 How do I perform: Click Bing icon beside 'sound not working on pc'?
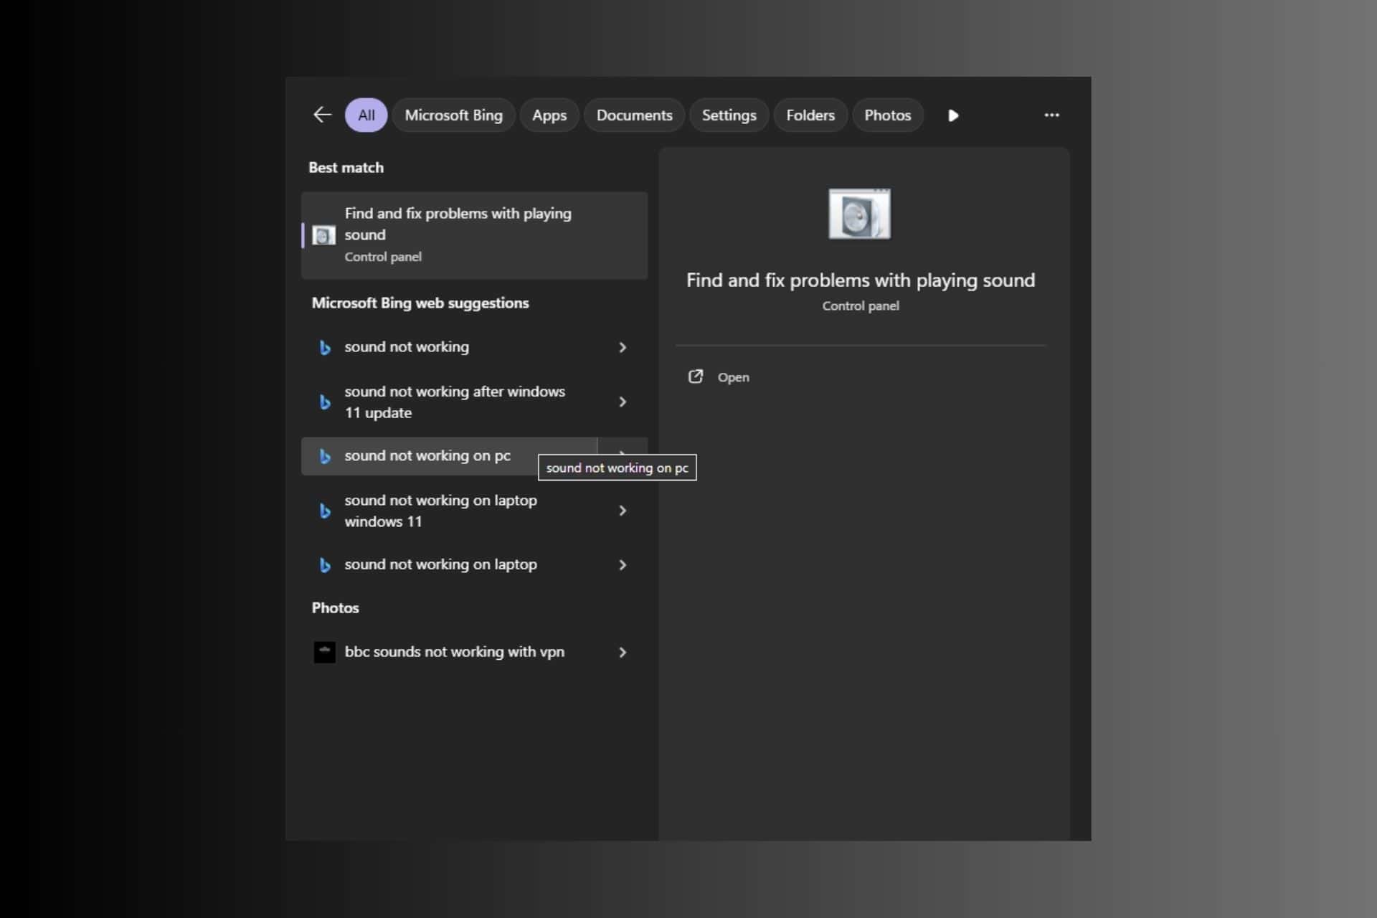click(x=325, y=456)
